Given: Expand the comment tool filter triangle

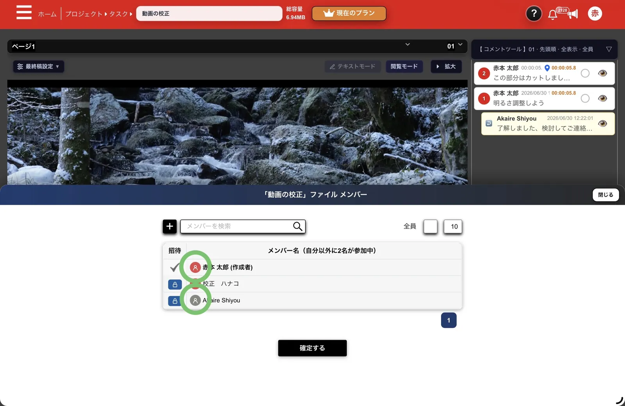Looking at the screenshot, I should [609, 49].
